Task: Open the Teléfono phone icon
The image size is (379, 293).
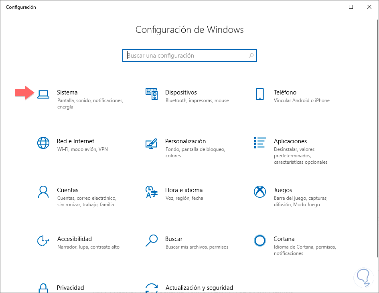Action: click(x=260, y=94)
